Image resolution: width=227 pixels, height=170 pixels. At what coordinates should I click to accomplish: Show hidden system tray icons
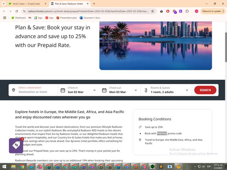coord(195,166)
